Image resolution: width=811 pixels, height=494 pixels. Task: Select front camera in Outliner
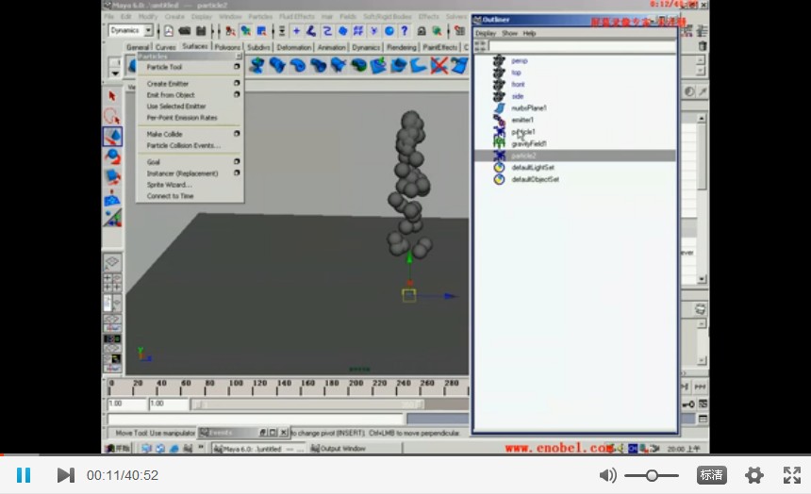518,84
